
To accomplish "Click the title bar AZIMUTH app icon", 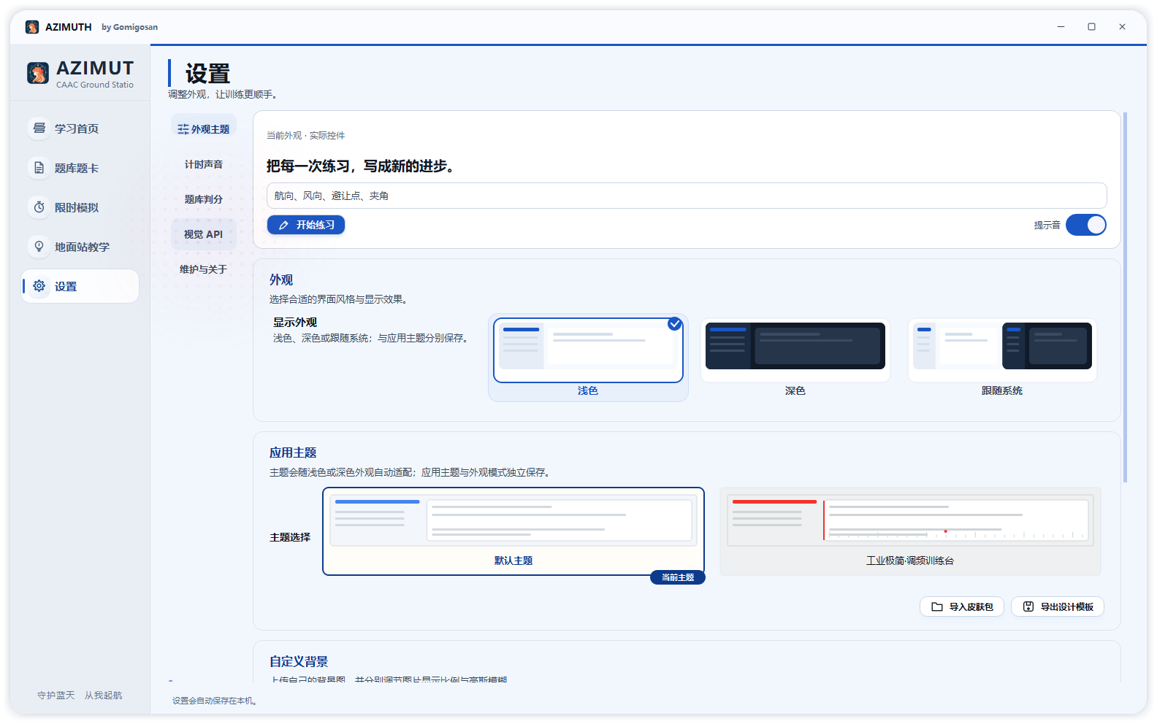I will coord(32,27).
